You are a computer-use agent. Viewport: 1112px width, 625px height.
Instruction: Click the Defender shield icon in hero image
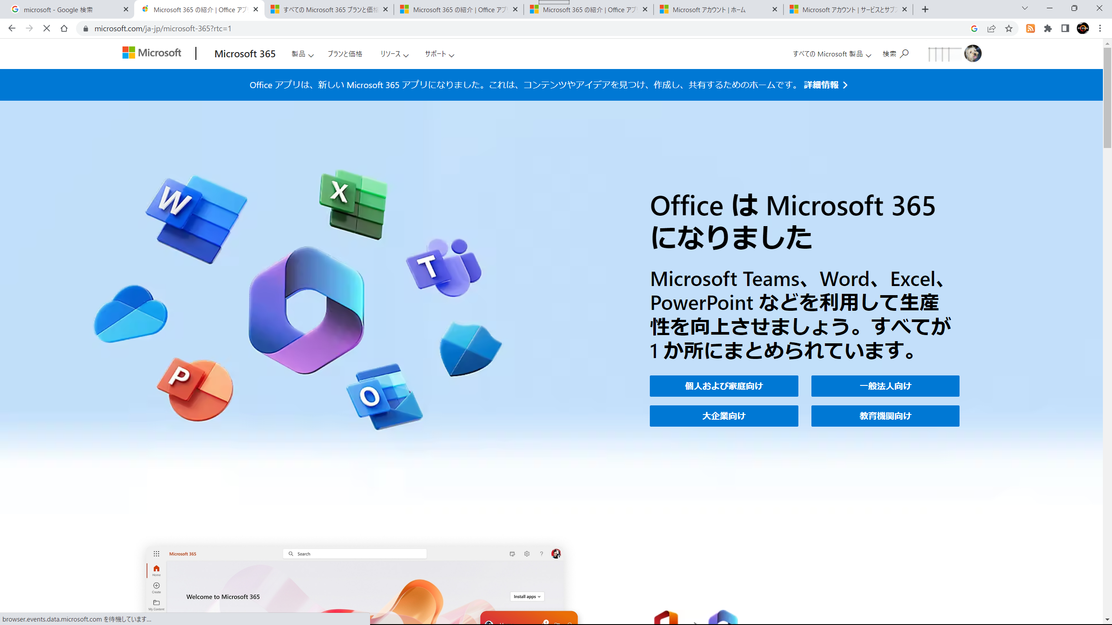pyautogui.click(x=470, y=349)
